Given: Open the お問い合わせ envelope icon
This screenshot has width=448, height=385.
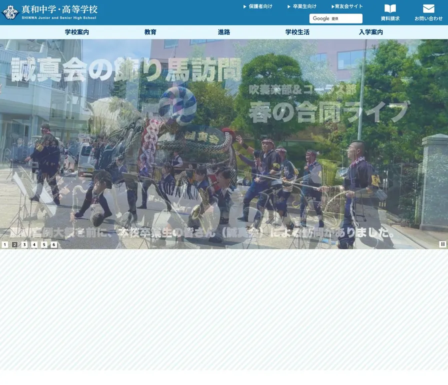Looking at the screenshot, I should click(x=428, y=8).
